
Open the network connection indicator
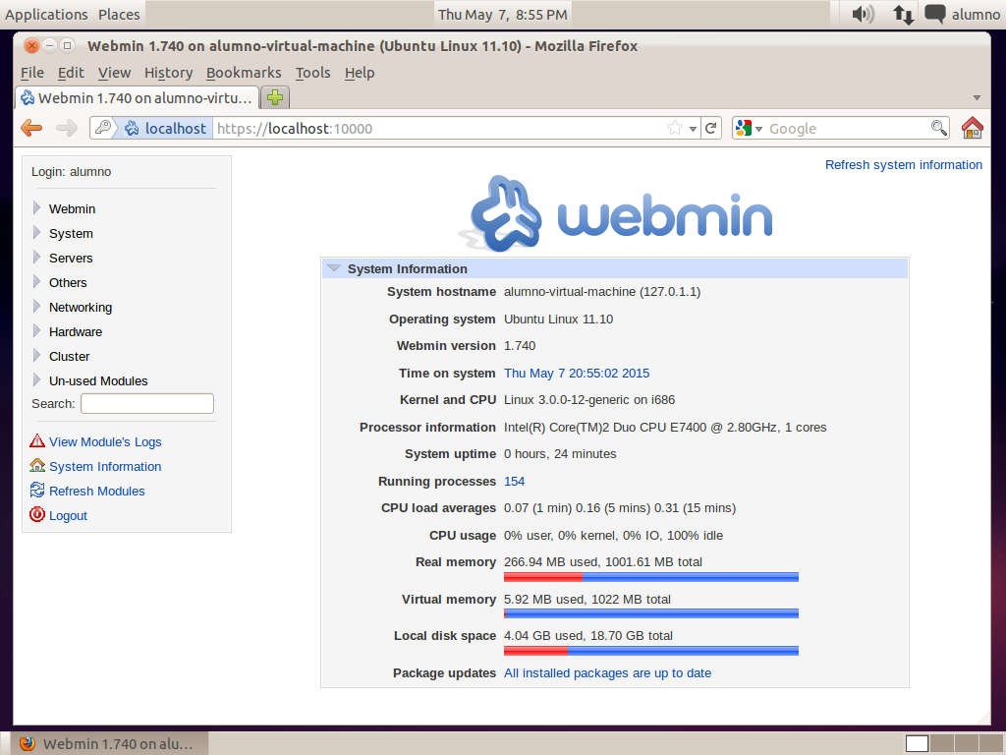click(x=904, y=14)
